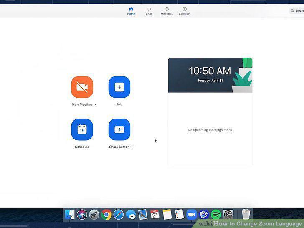Click the 'Tuesday, April 21' date text

point(210,81)
